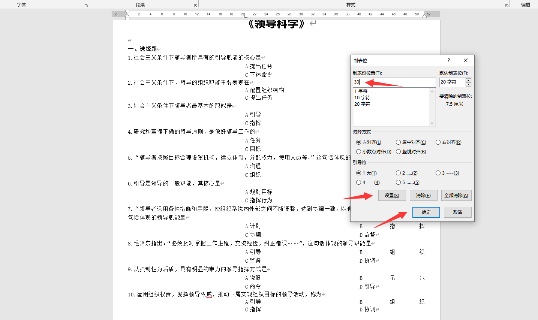Click the 设置(S) button

(x=392, y=196)
